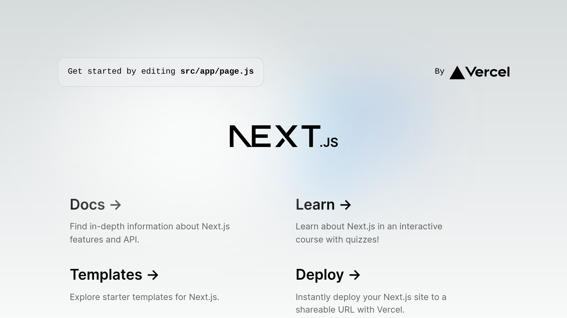Click the arrow beside Learn
567x318 pixels.
pyautogui.click(x=346, y=205)
